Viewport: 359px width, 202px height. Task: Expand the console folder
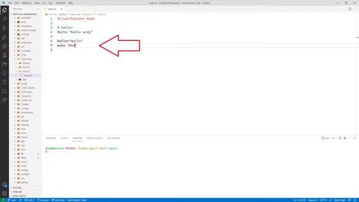click(25, 34)
